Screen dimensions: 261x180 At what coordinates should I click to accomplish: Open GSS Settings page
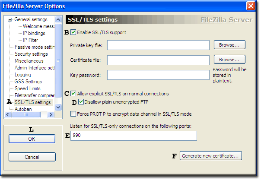28,82
